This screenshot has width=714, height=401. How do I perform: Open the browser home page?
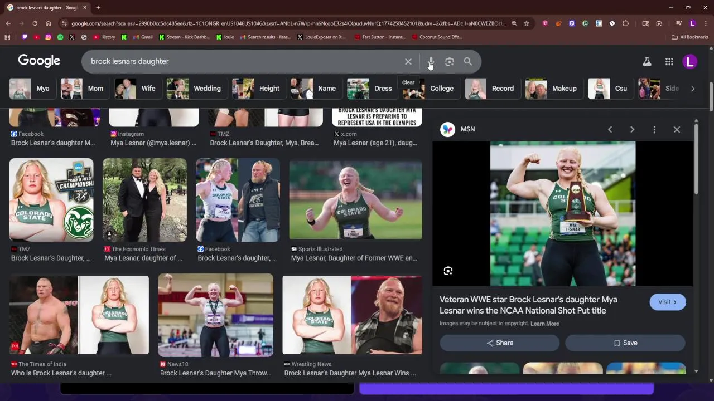[48, 23]
